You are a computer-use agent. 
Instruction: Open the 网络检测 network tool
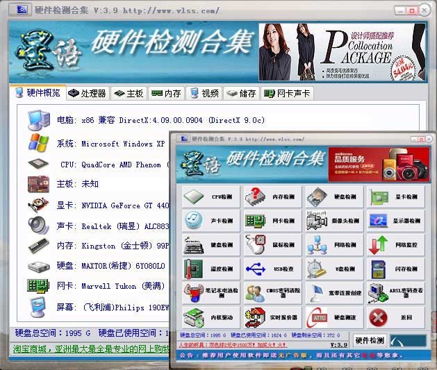coord(334,245)
